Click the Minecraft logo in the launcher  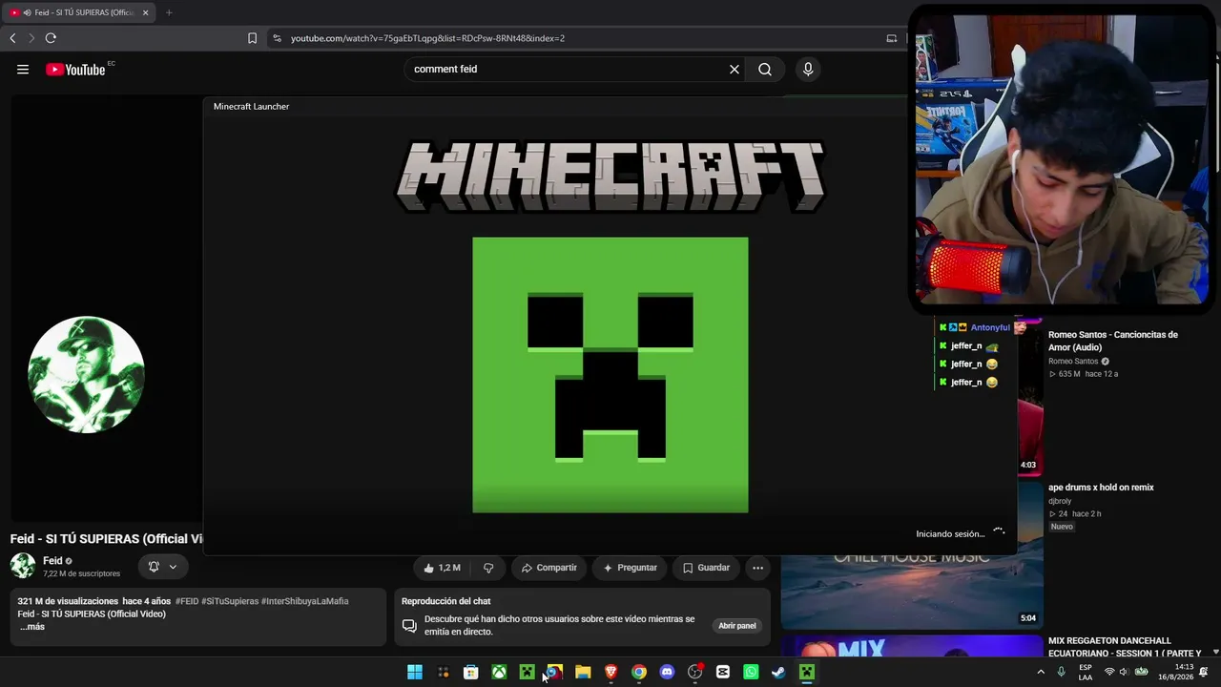[610, 177]
